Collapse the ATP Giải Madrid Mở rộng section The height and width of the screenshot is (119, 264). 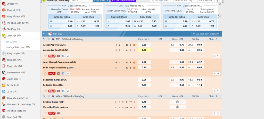click(x=44, y=39)
